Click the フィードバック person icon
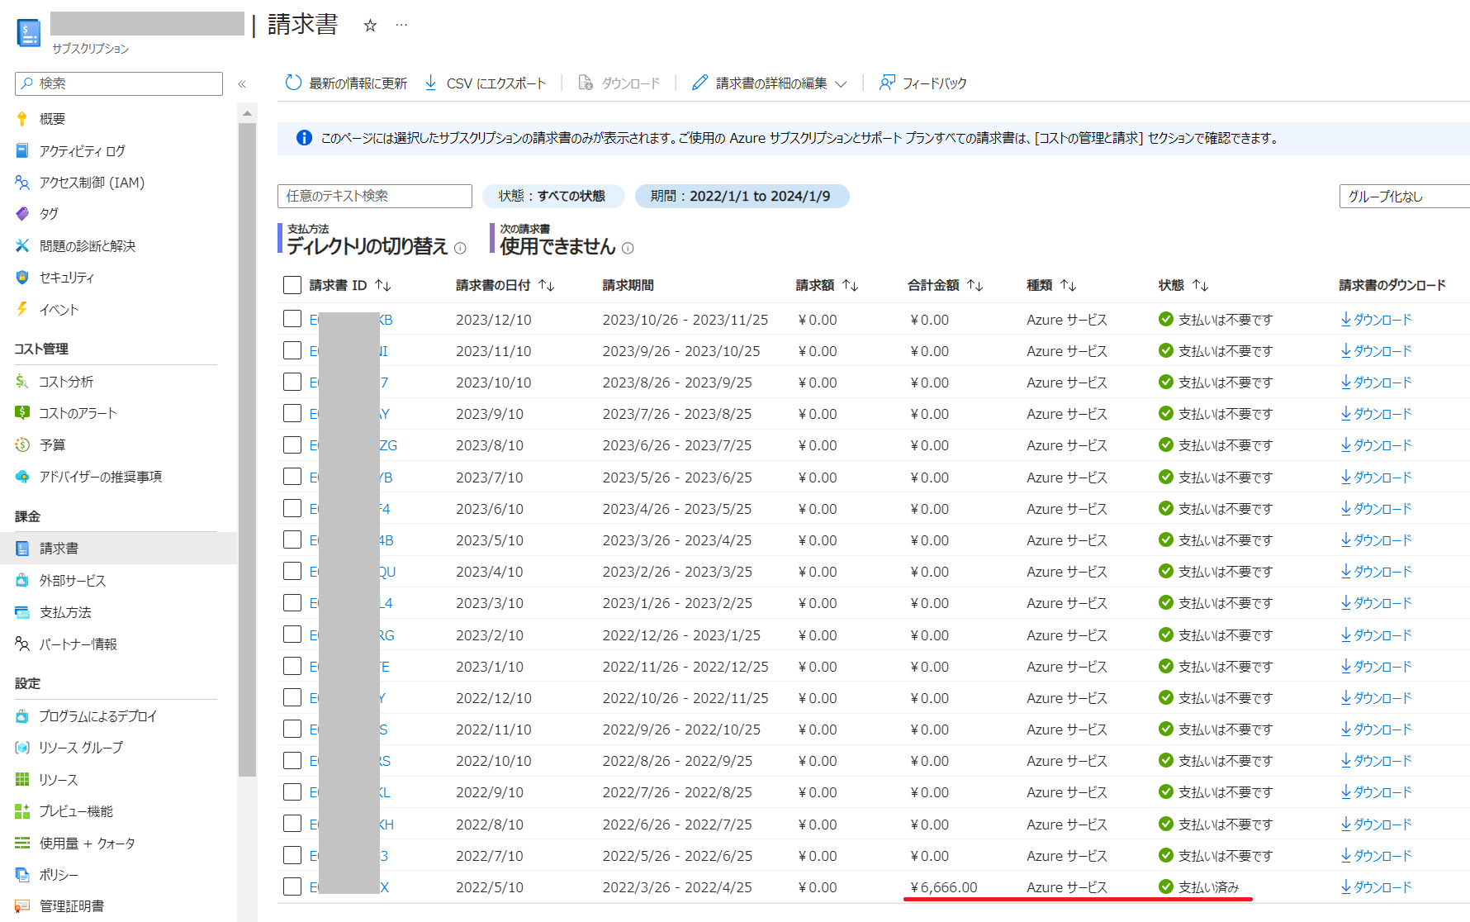This screenshot has height=922, width=1470. pyautogui.click(x=887, y=83)
